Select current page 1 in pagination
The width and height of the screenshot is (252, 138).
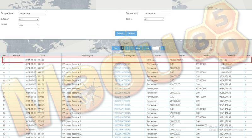click(x=122, y=48)
